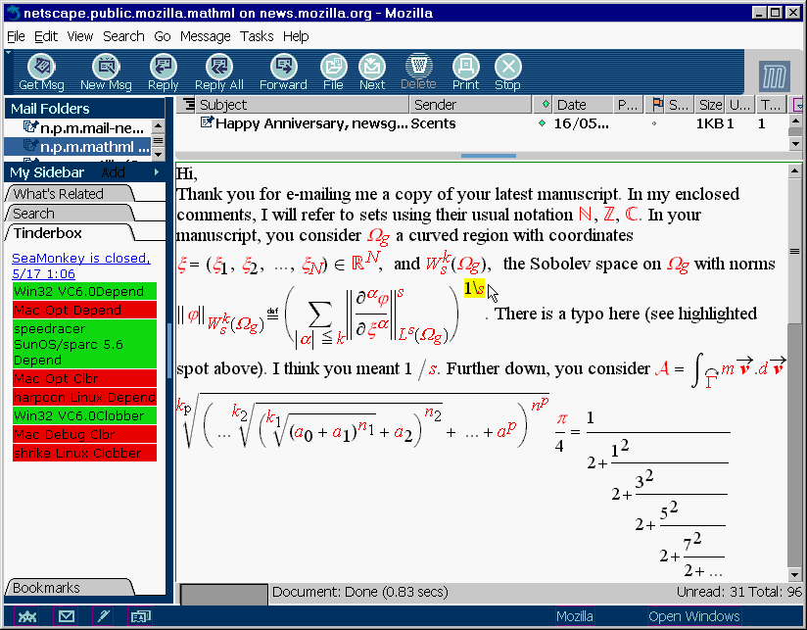The height and width of the screenshot is (630, 807).
Task: Click the Win32 VC6.0Depend tinderbox entry
Action: tap(84, 291)
